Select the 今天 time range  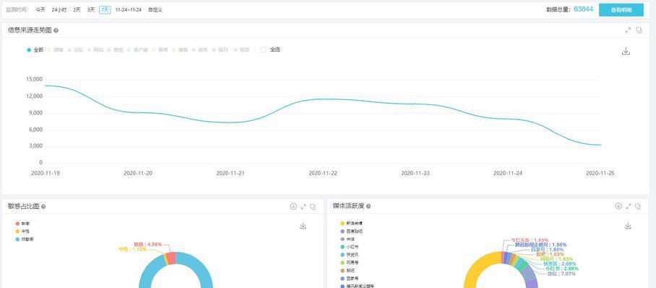point(40,9)
